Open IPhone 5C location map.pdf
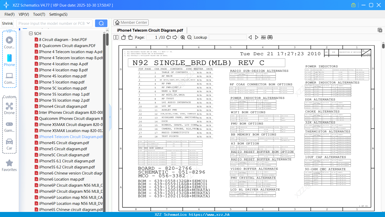Screen dimensions: 385x217 pyautogui.click(x=63, y=88)
